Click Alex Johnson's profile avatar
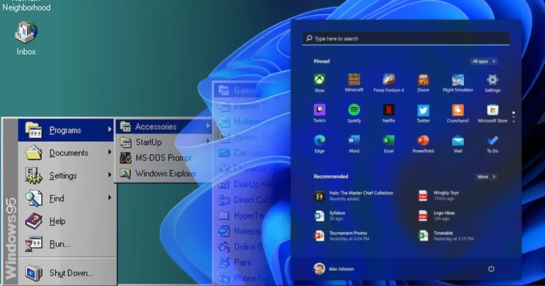This screenshot has height=286, width=545. coord(319,269)
